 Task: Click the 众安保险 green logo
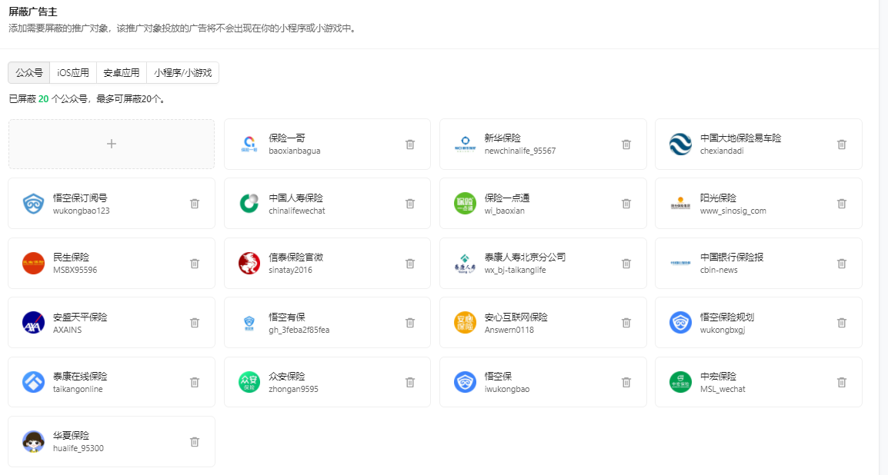(x=249, y=382)
